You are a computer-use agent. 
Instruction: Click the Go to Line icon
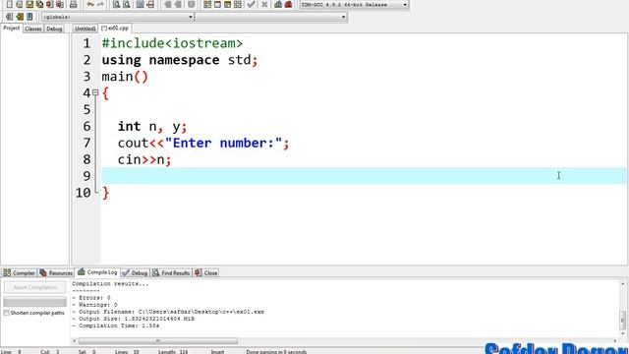[150, 4]
